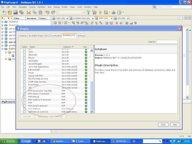Click the Cut scissors icon
This screenshot has width=192, height=144.
pyautogui.click(x=28, y=12)
